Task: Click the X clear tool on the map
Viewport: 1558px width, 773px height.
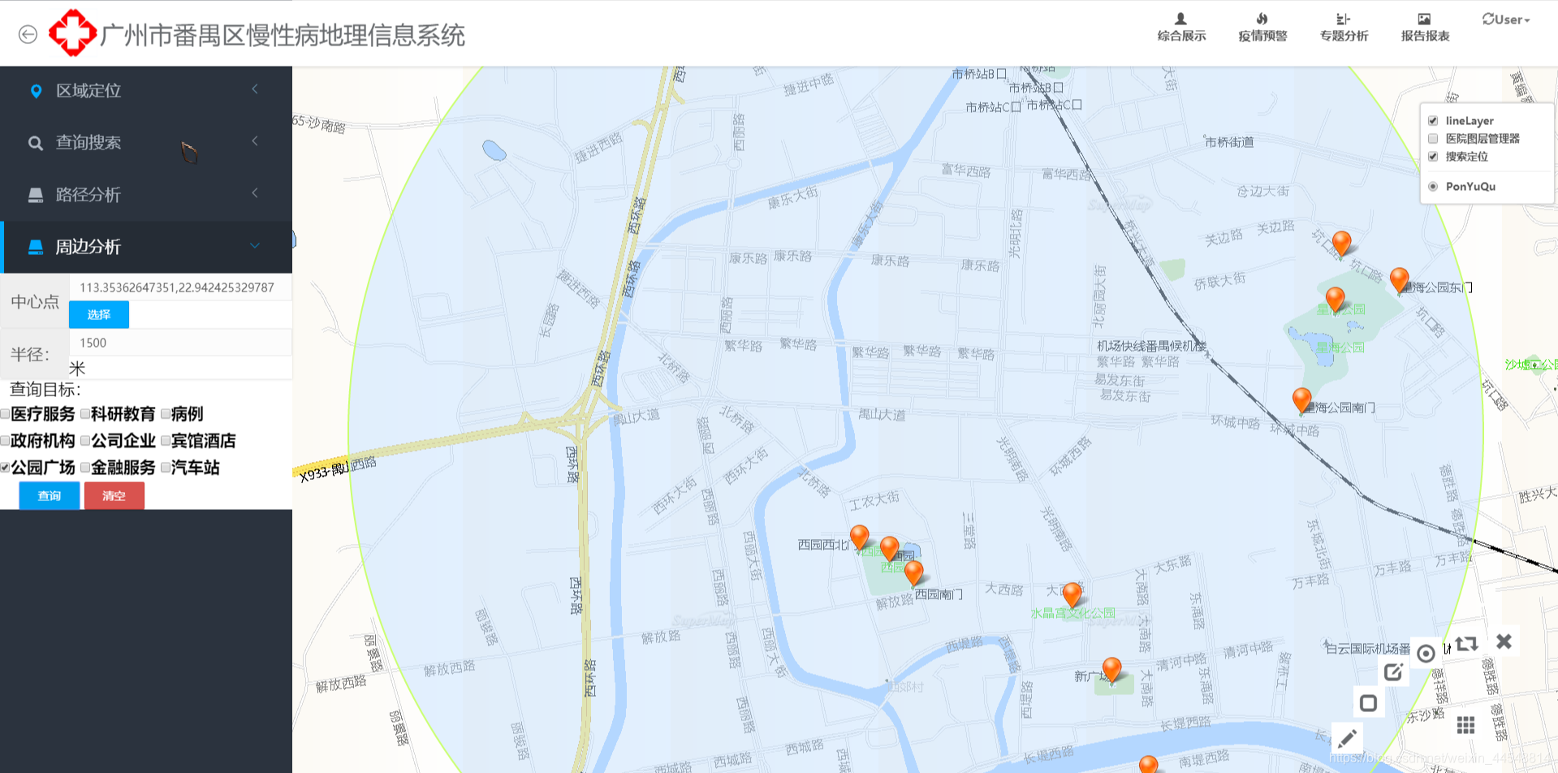Action: tap(1504, 641)
